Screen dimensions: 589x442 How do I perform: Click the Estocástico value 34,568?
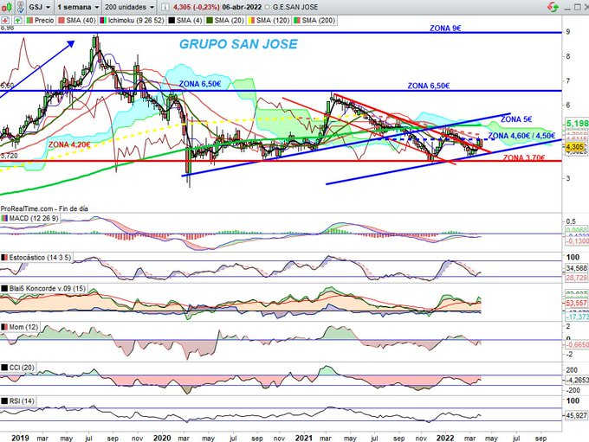(x=577, y=269)
